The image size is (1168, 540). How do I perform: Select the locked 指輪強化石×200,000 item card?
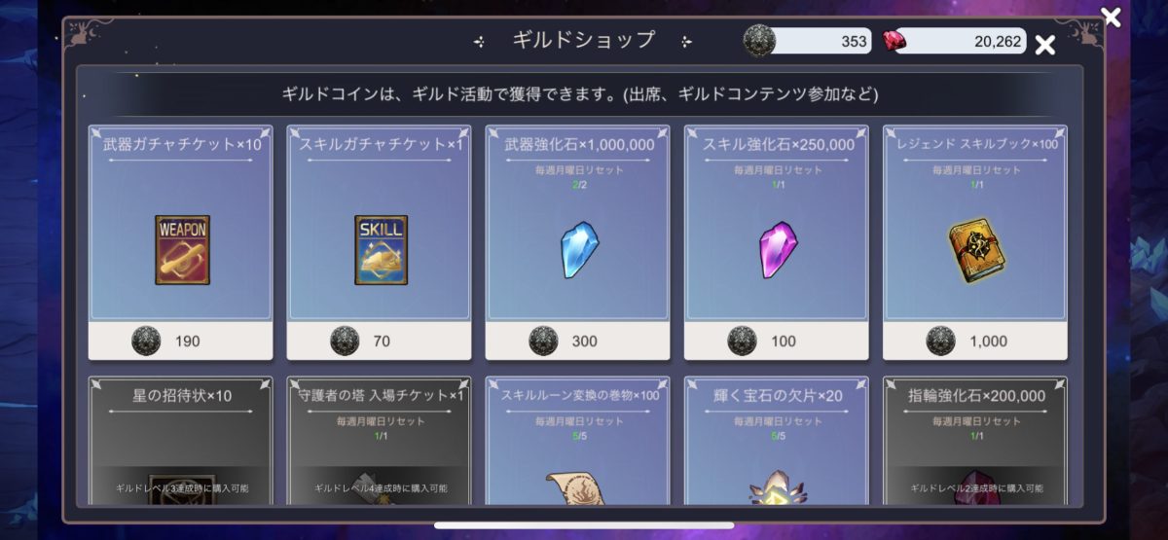(974, 441)
